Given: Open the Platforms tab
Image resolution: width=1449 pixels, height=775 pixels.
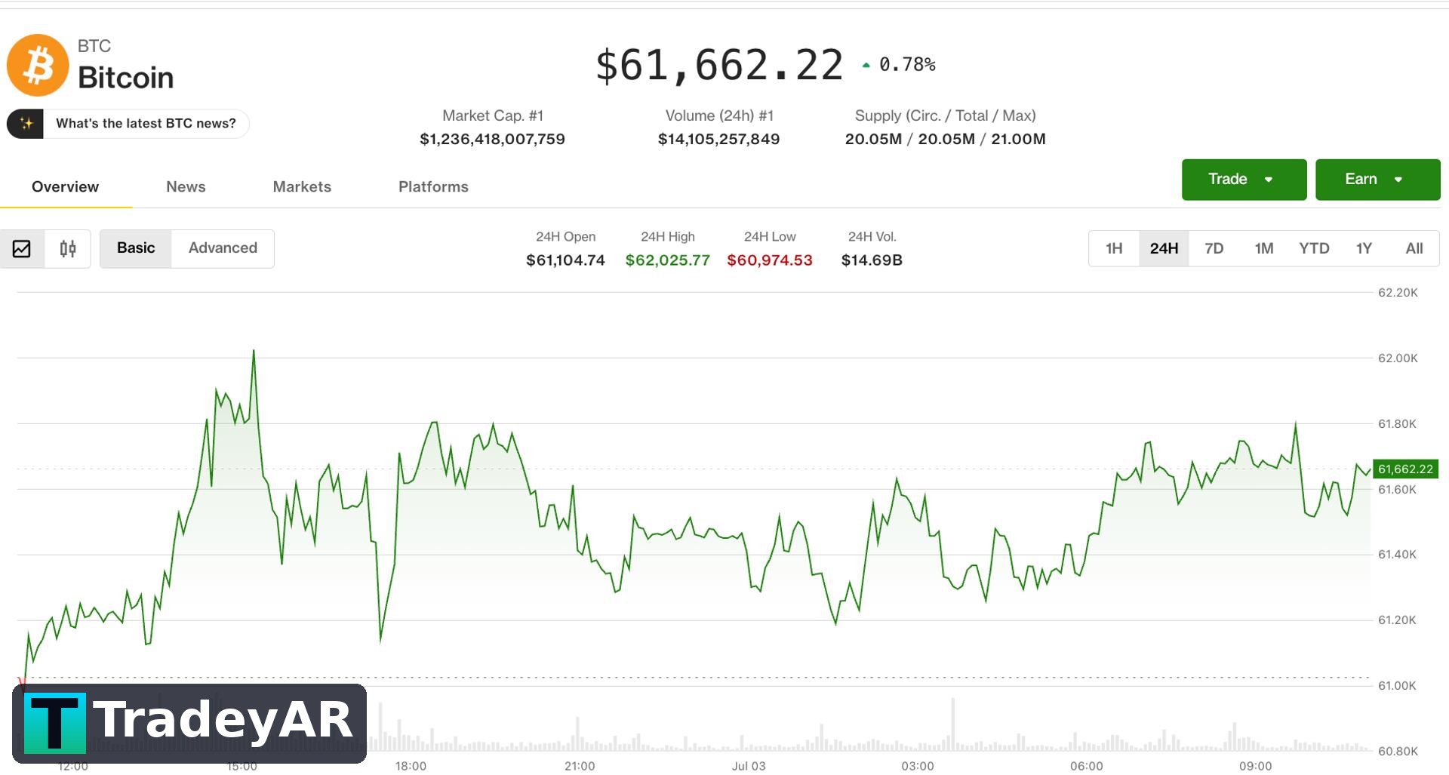Looking at the screenshot, I should (433, 186).
